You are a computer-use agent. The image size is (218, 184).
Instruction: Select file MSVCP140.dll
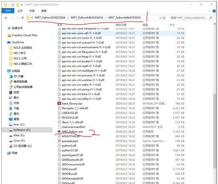[x=71, y=136]
